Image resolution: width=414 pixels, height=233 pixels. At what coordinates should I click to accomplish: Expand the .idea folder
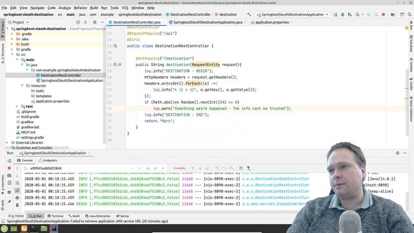pyautogui.click(x=12, y=39)
